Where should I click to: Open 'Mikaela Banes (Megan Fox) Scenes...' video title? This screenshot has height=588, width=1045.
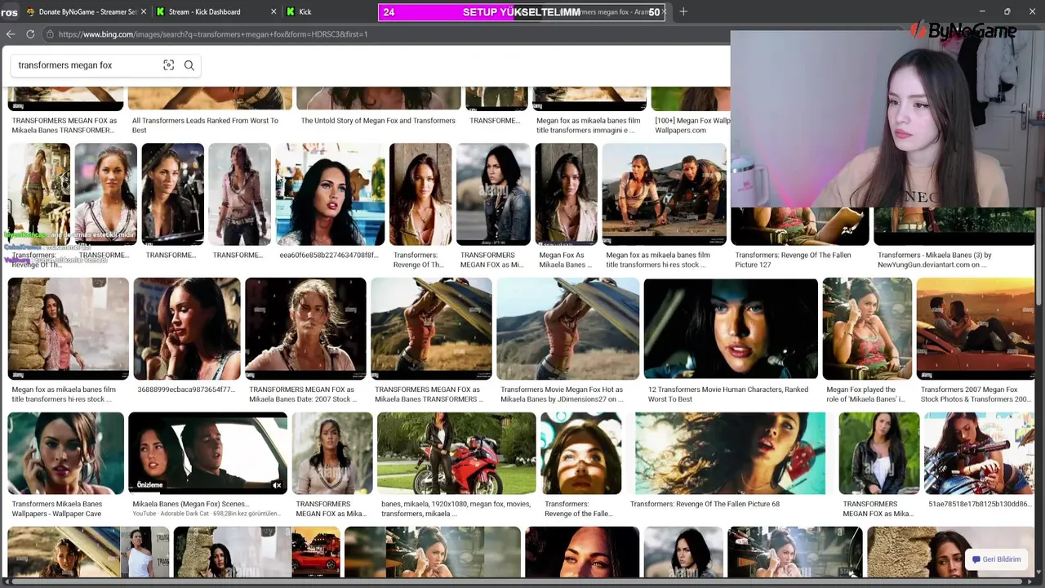[x=190, y=504]
